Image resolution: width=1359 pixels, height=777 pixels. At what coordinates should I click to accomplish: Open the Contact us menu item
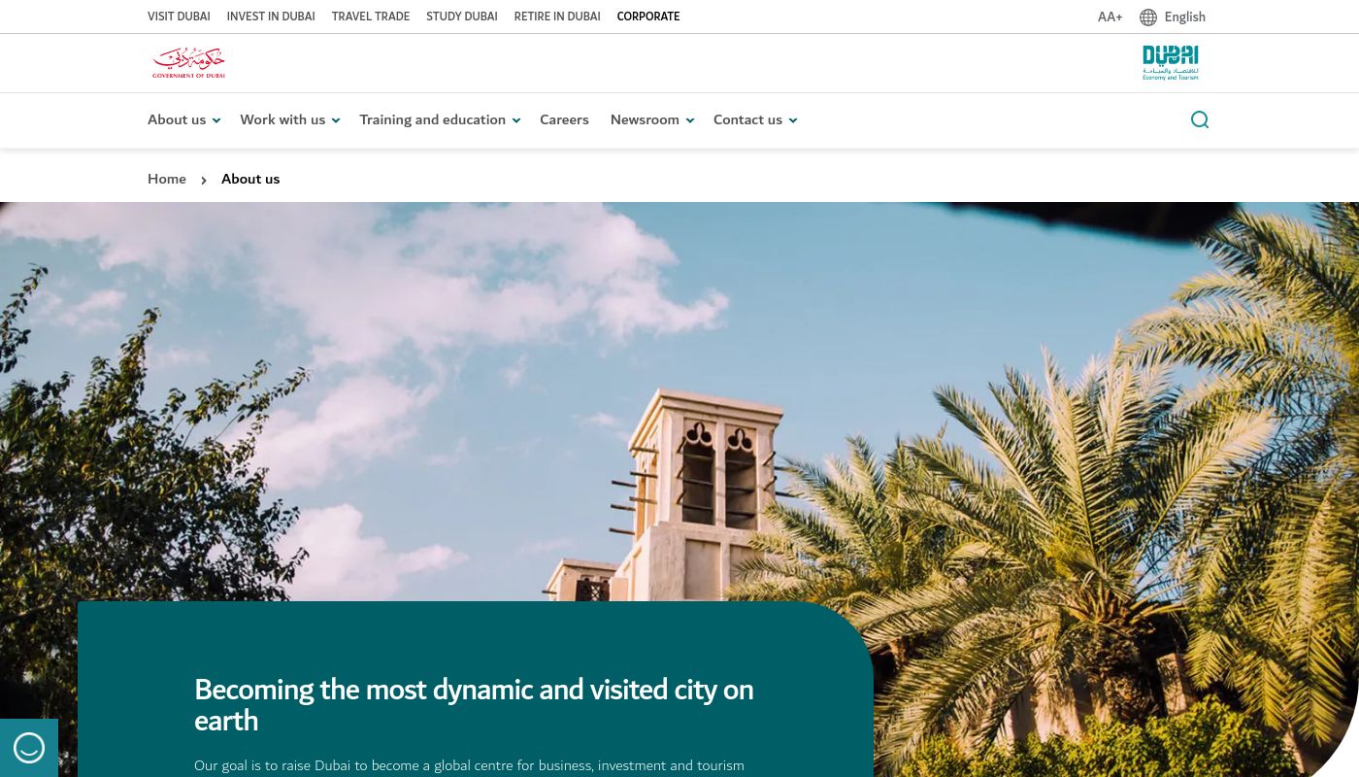tap(747, 119)
